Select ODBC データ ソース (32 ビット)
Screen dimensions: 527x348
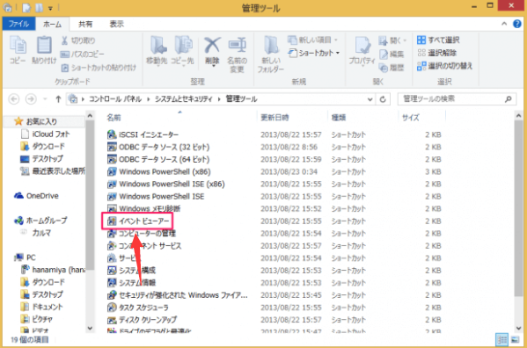158,147
